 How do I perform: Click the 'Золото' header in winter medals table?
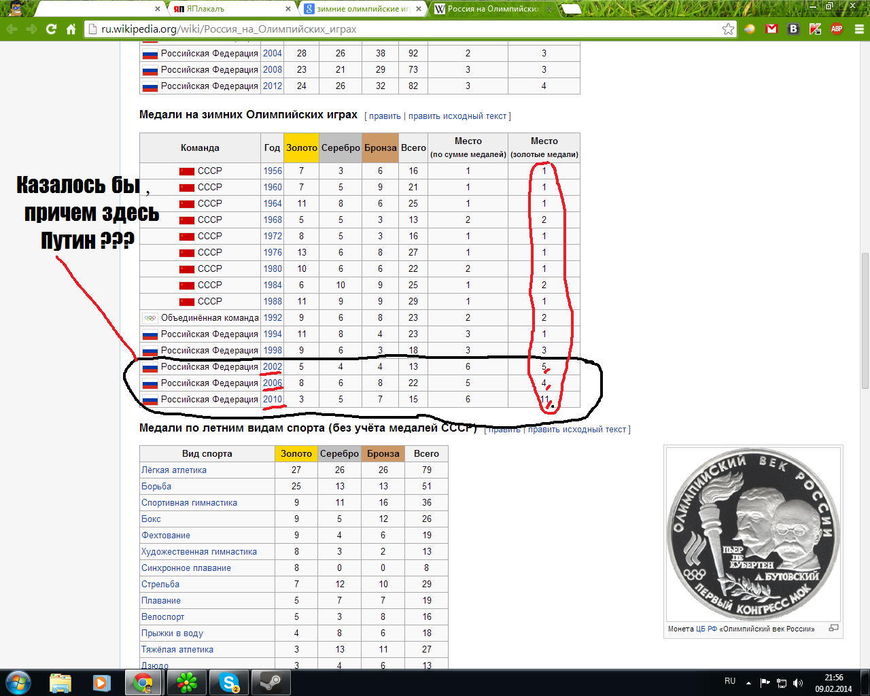tap(301, 148)
